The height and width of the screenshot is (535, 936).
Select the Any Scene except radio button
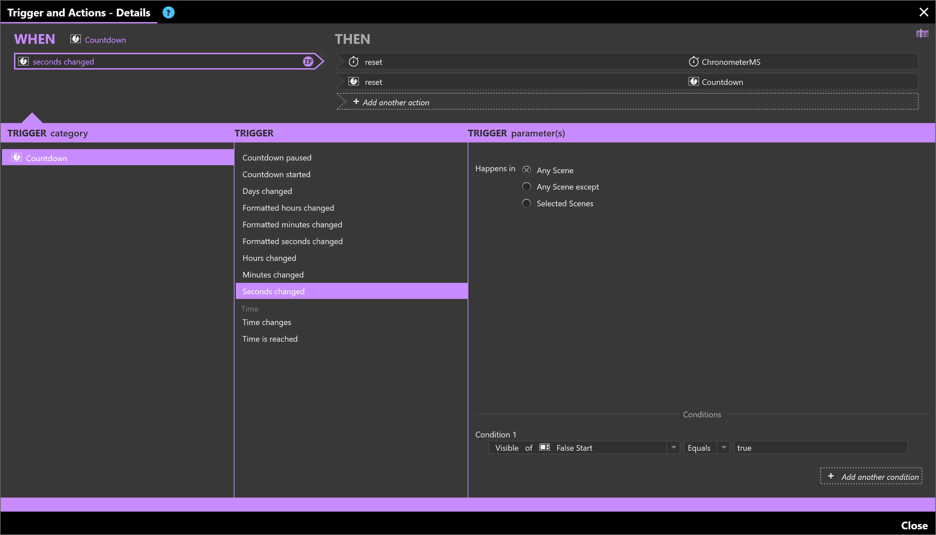tap(526, 187)
